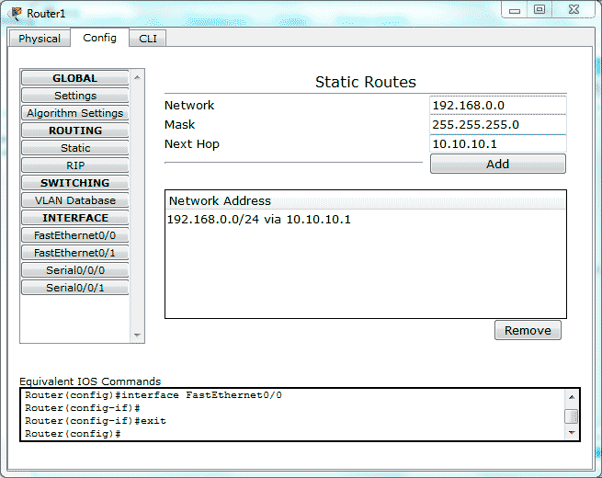This screenshot has height=478, width=602.
Task: Select route 192.168.0.0/24 via 10.10.10.1
Action: coord(259,220)
